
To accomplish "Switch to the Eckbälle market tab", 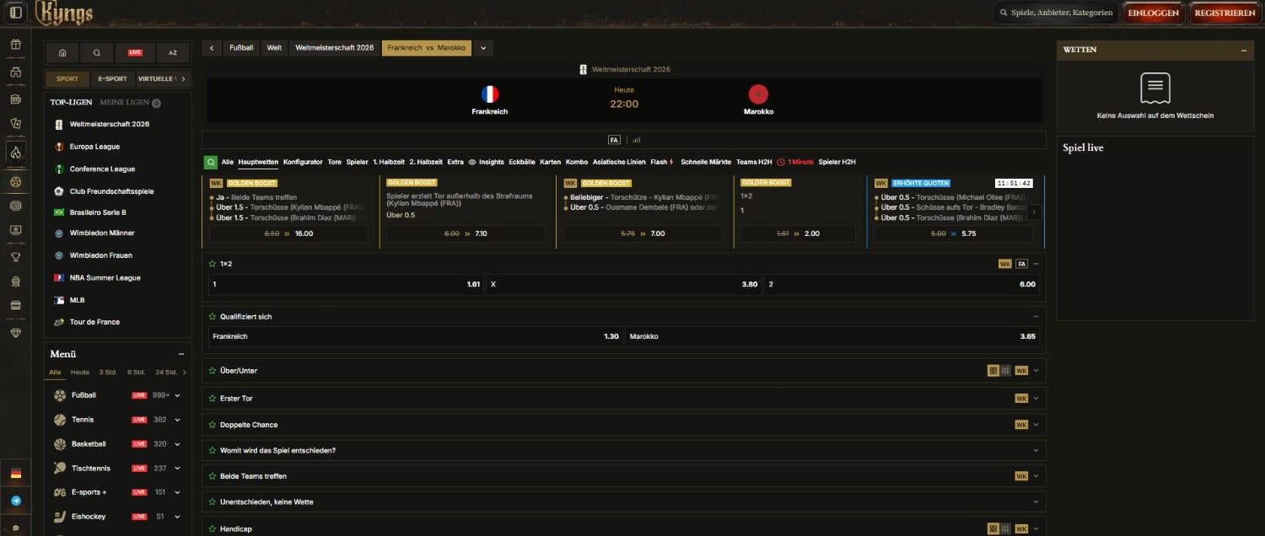I will [x=522, y=162].
